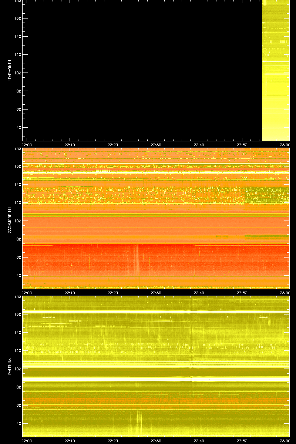Click the 140 frequency label on Sagamore Hill axis
This screenshot has width=296, height=444.
click(17, 184)
